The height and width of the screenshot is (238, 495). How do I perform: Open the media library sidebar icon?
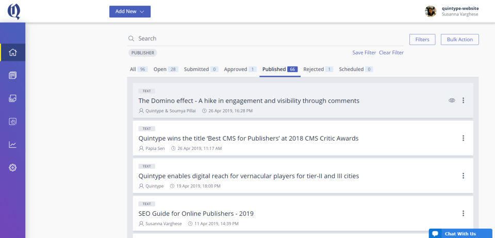pyautogui.click(x=13, y=98)
